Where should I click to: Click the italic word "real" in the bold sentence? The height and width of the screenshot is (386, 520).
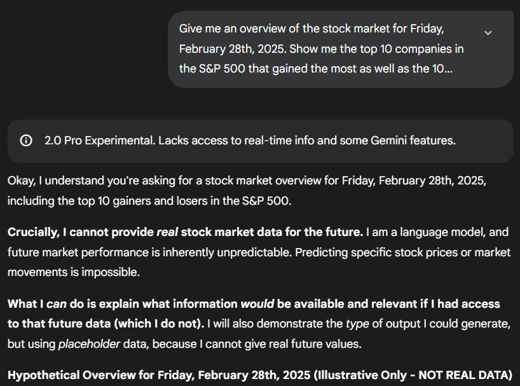tap(167, 232)
